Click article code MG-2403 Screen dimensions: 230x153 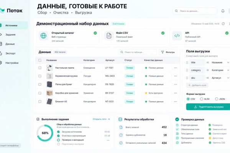110,76
